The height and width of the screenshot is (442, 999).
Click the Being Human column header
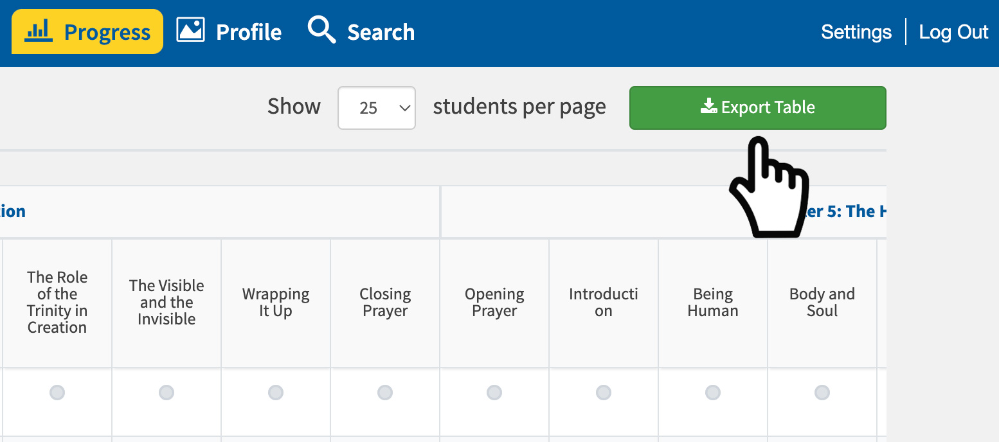pyautogui.click(x=713, y=303)
